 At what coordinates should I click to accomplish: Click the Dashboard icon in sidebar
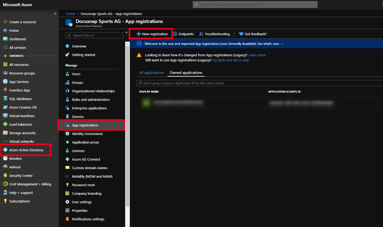click(x=5, y=39)
